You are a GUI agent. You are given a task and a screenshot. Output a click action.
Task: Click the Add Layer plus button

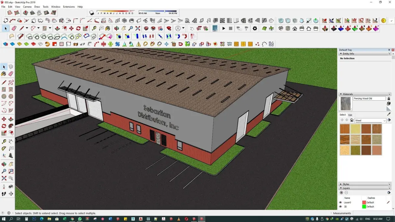[341, 193]
